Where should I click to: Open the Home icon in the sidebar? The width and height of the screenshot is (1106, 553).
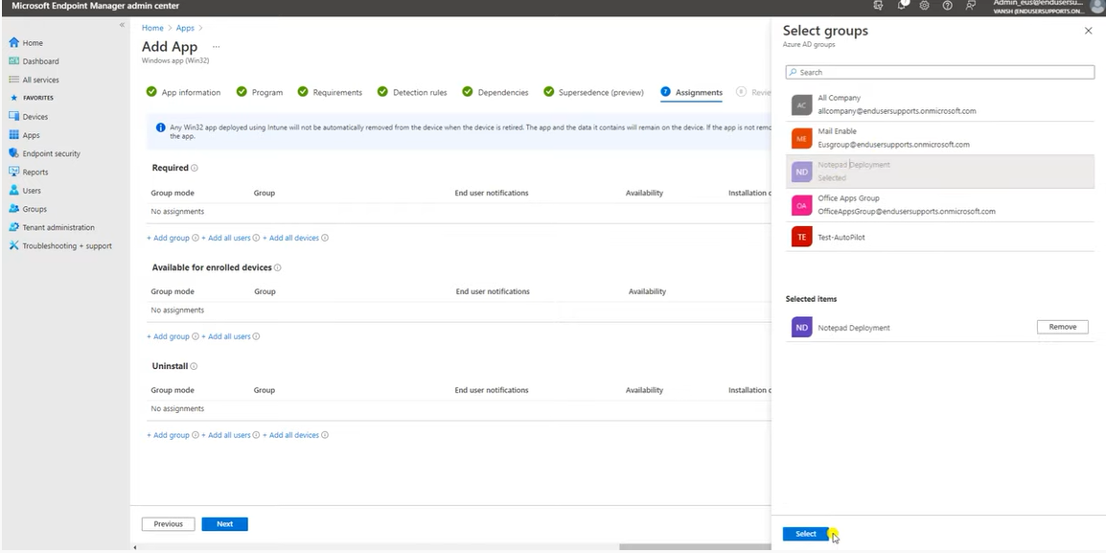14,43
